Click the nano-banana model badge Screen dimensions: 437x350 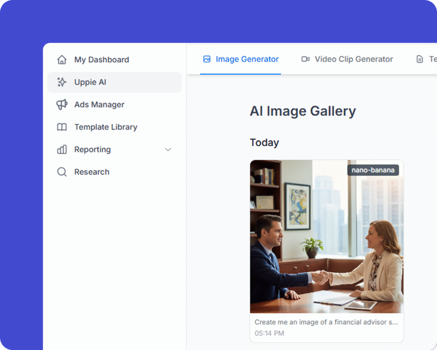click(x=373, y=171)
